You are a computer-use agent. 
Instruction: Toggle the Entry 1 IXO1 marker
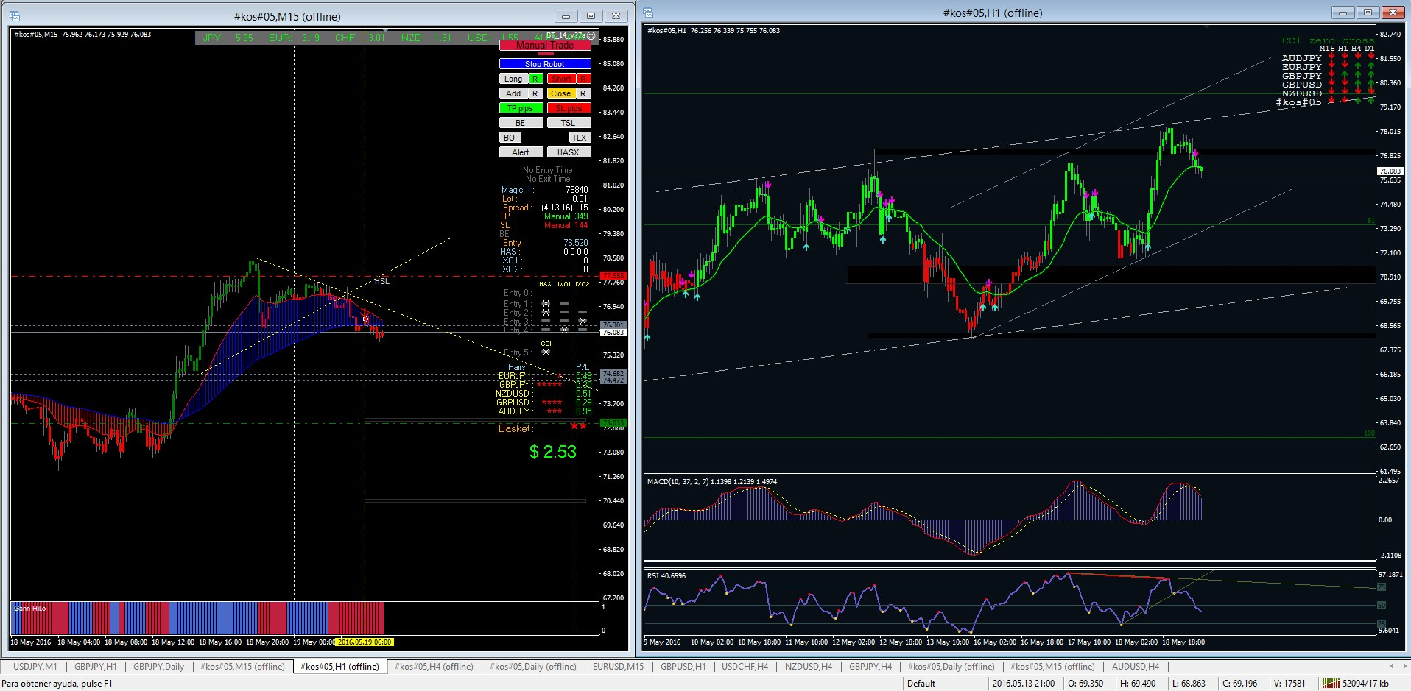coord(564,303)
